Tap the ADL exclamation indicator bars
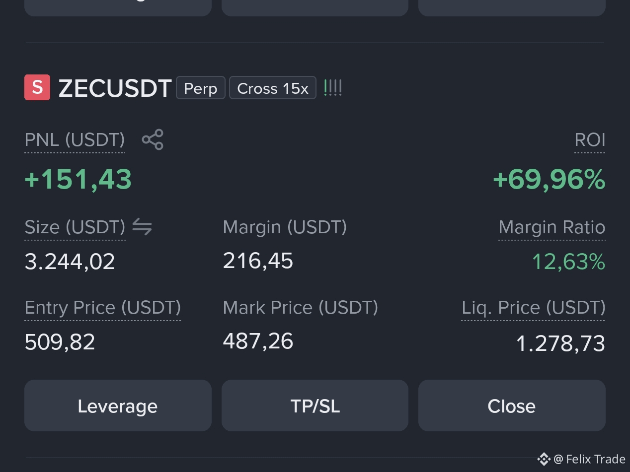 click(332, 88)
